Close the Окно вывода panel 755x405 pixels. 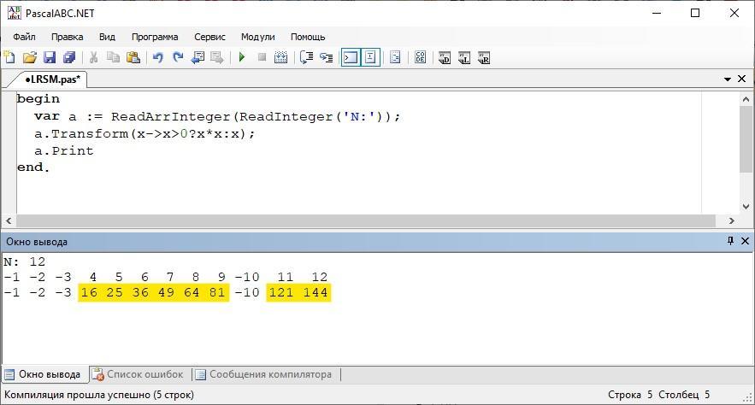(x=745, y=240)
